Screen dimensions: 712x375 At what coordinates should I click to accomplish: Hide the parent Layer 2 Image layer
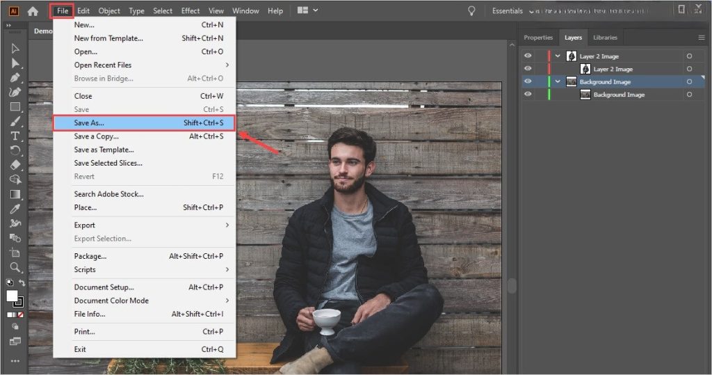point(528,56)
